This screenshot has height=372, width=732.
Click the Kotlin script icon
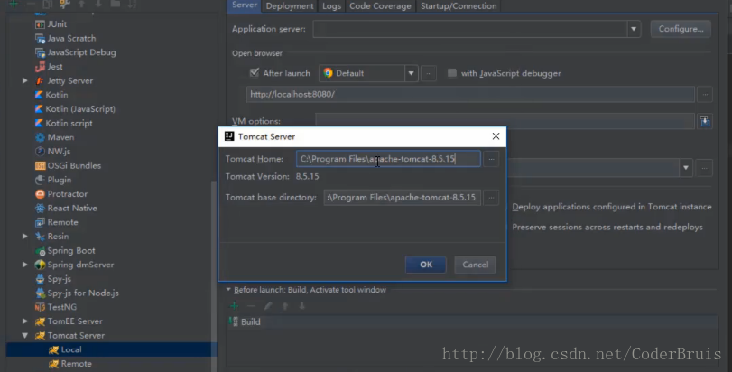39,123
